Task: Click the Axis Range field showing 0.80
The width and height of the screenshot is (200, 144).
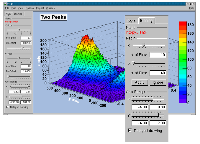Action: [158, 107]
